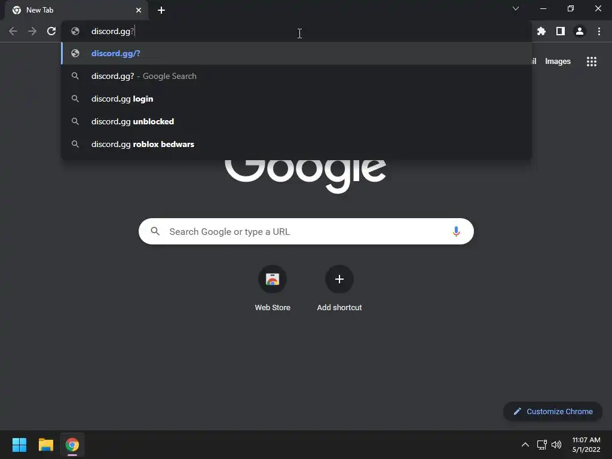Open the tab search chevron
The image size is (612, 459).
coord(516,8)
